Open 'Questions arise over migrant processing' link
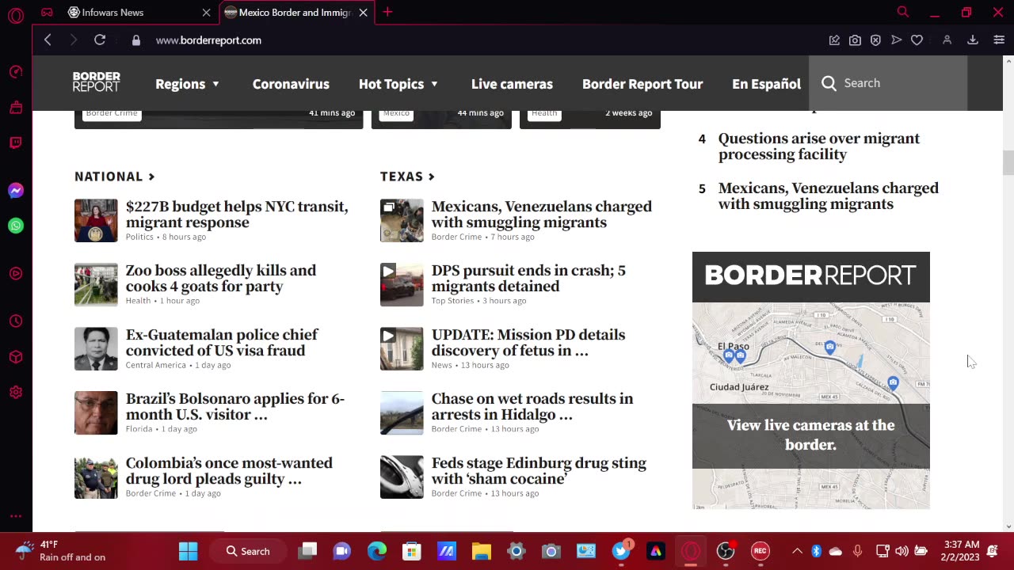The width and height of the screenshot is (1014, 570). pyautogui.click(x=819, y=146)
